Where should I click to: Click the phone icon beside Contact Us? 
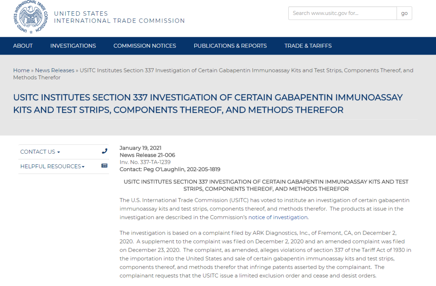105,151
